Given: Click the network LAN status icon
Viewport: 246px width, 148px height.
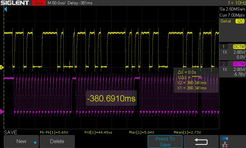Looking at the screenshot, I should (x=225, y=144).
